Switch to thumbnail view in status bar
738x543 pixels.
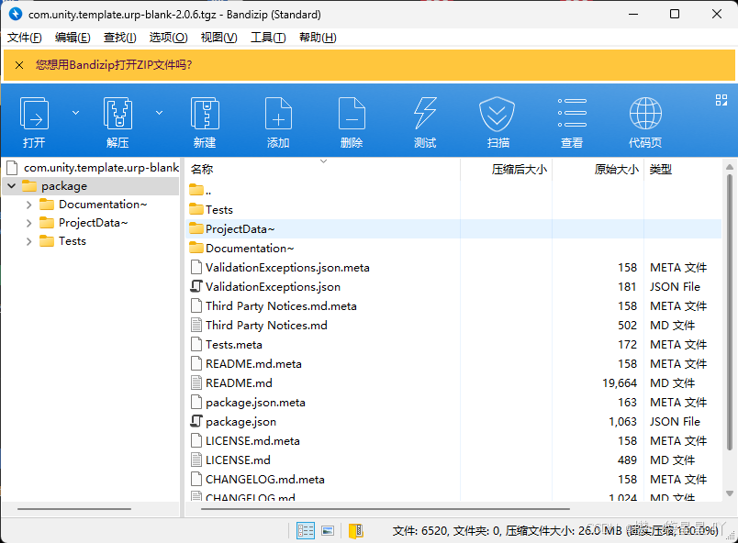(328, 531)
